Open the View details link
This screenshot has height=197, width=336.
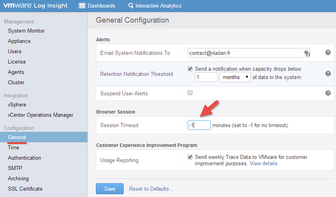click(264, 164)
